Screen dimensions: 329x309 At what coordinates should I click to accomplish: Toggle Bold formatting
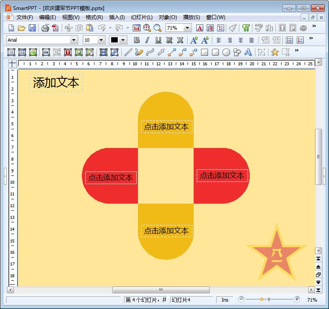pos(137,40)
